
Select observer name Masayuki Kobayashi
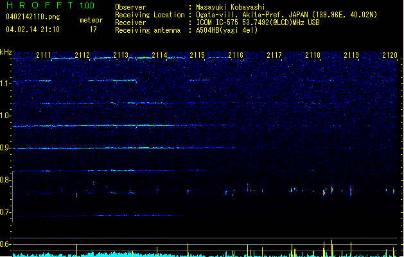(x=231, y=7)
